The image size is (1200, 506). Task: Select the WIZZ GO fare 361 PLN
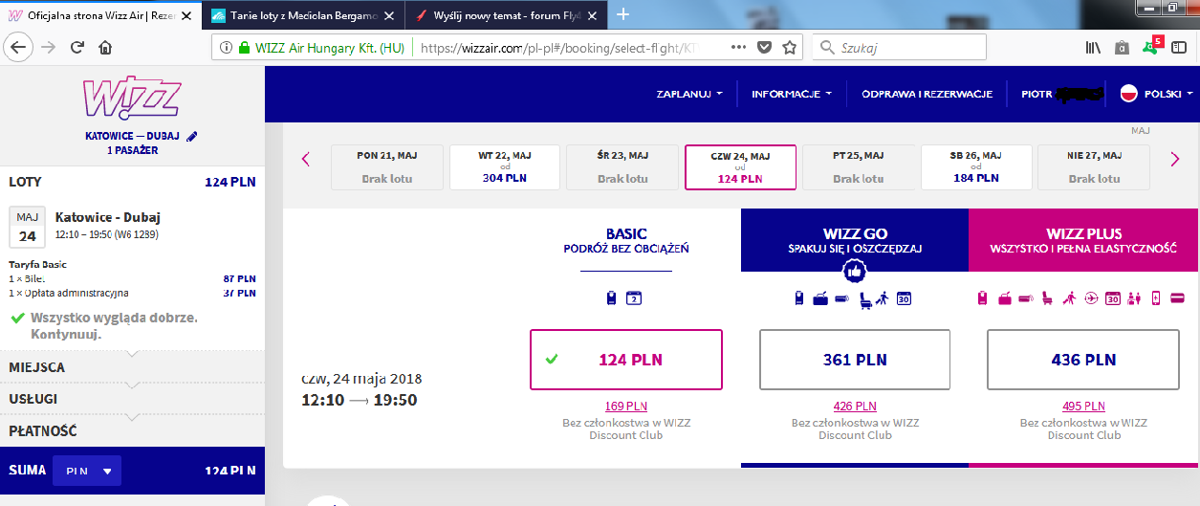point(855,360)
